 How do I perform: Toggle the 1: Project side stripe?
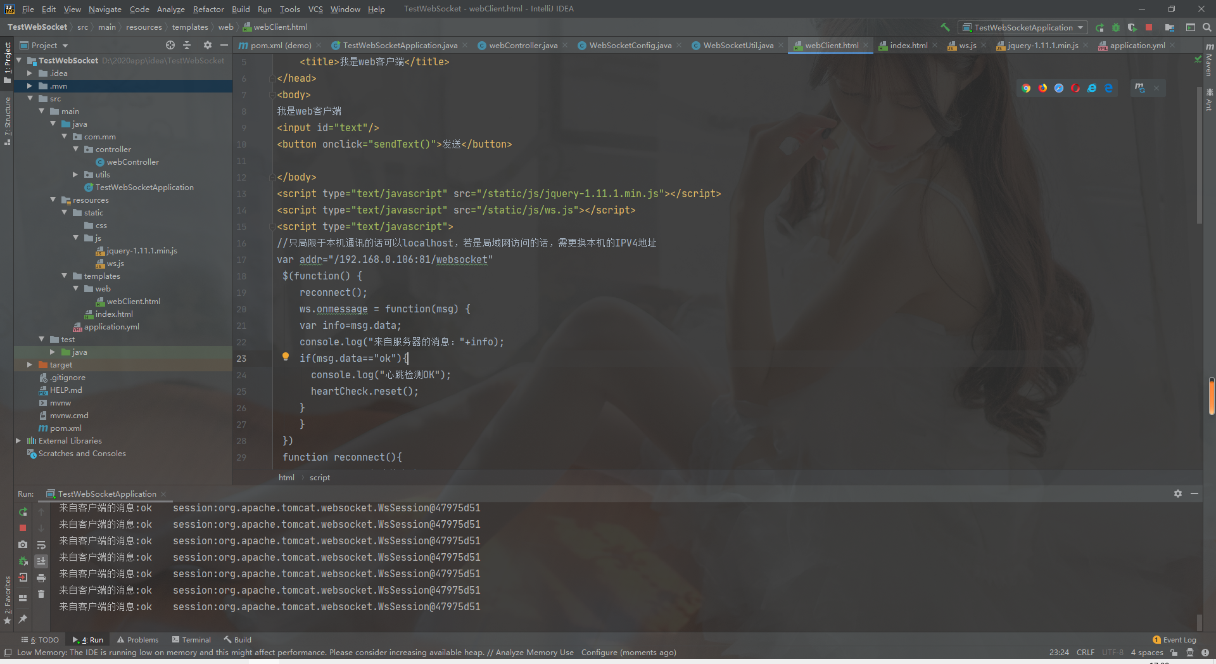coord(8,62)
